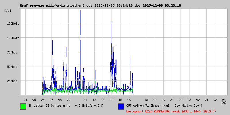Click the 125Mbit y-axis label

(x=13, y=24)
